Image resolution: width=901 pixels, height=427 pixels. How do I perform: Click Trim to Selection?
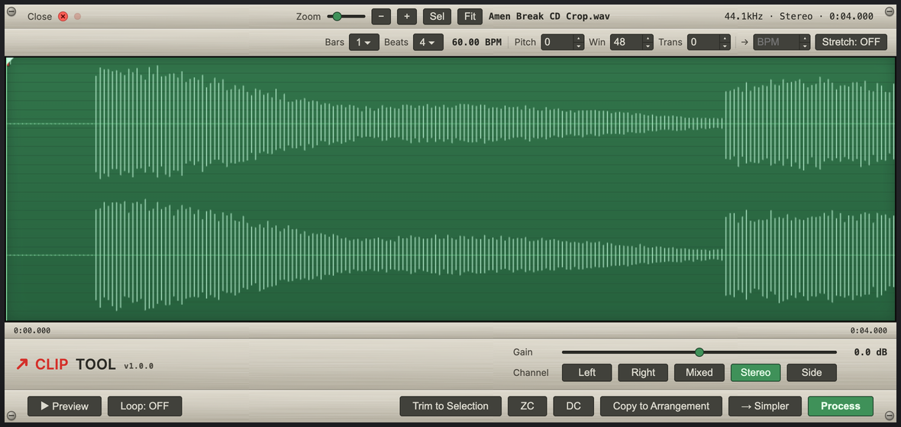point(450,406)
